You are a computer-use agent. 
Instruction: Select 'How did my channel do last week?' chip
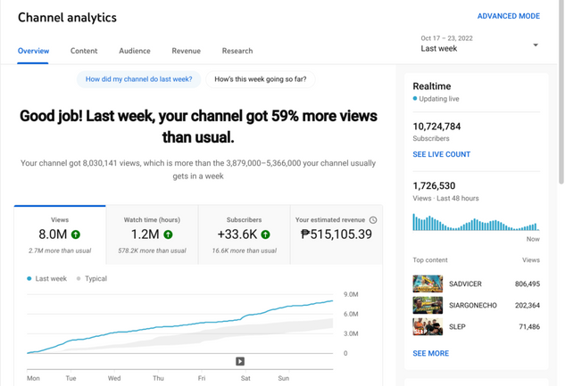[139, 79]
